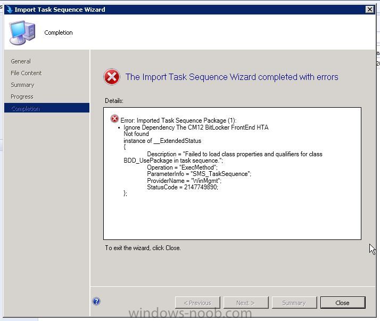The height and width of the screenshot is (321, 380).
Task: Click the 'To exit the wizard, click Close.' text
Action: pyautogui.click(x=143, y=248)
